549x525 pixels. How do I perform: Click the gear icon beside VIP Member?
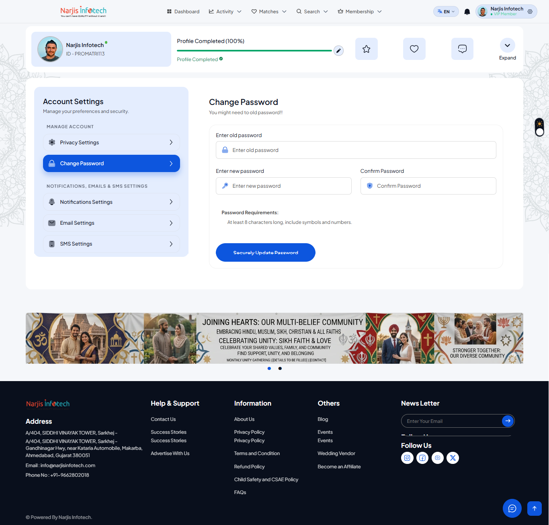(530, 12)
